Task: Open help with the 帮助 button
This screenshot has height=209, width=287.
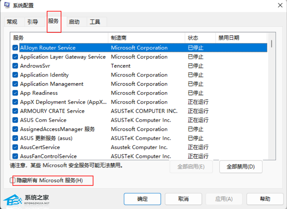Action: point(265,199)
